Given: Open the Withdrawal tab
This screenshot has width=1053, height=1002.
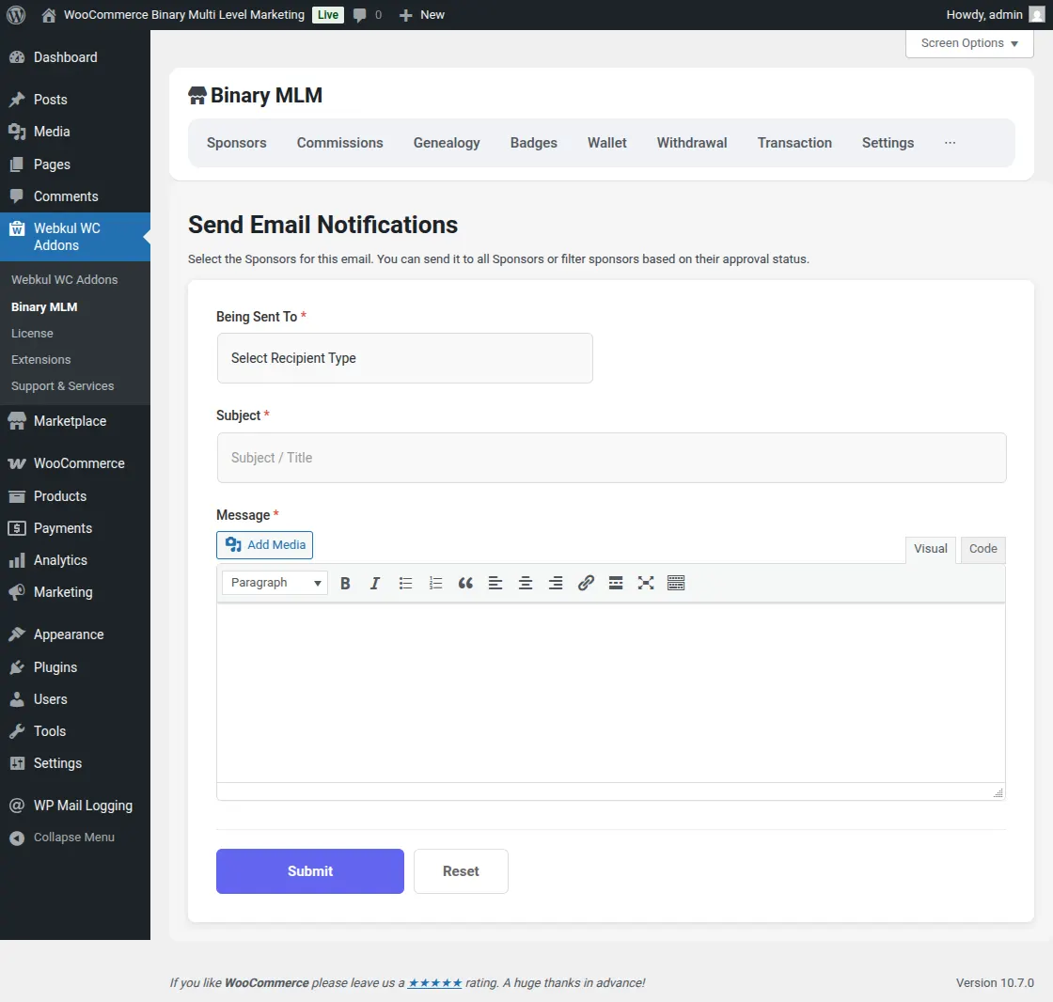Looking at the screenshot, I should (x=692, y=143).
